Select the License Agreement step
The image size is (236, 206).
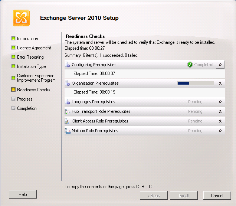click(x=34, y=48)
